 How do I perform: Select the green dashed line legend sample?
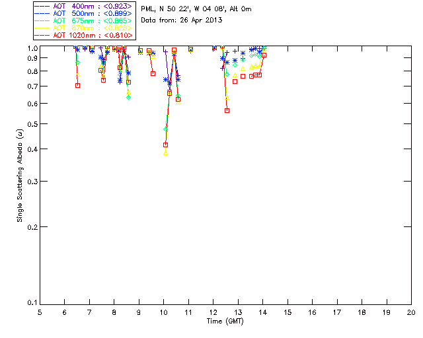tap(42, 20)
